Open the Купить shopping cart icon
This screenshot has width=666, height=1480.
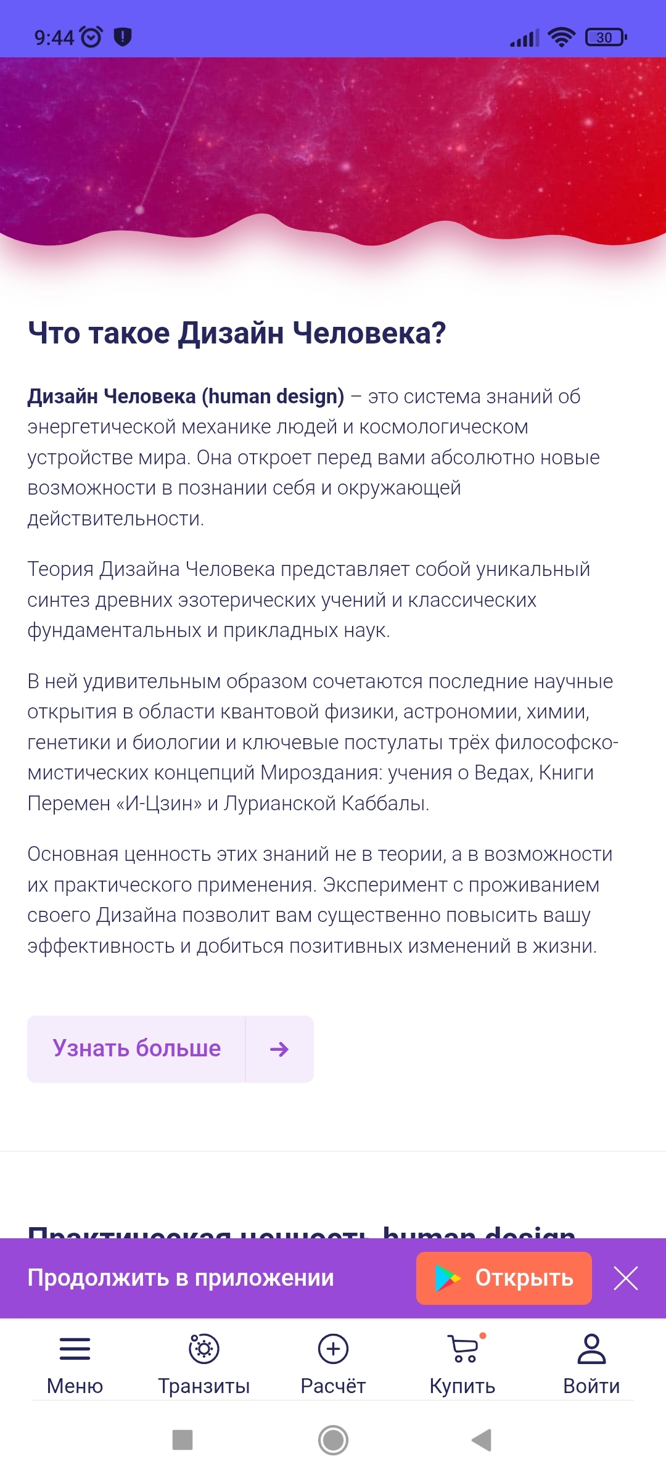click(x=463, y=1349)
